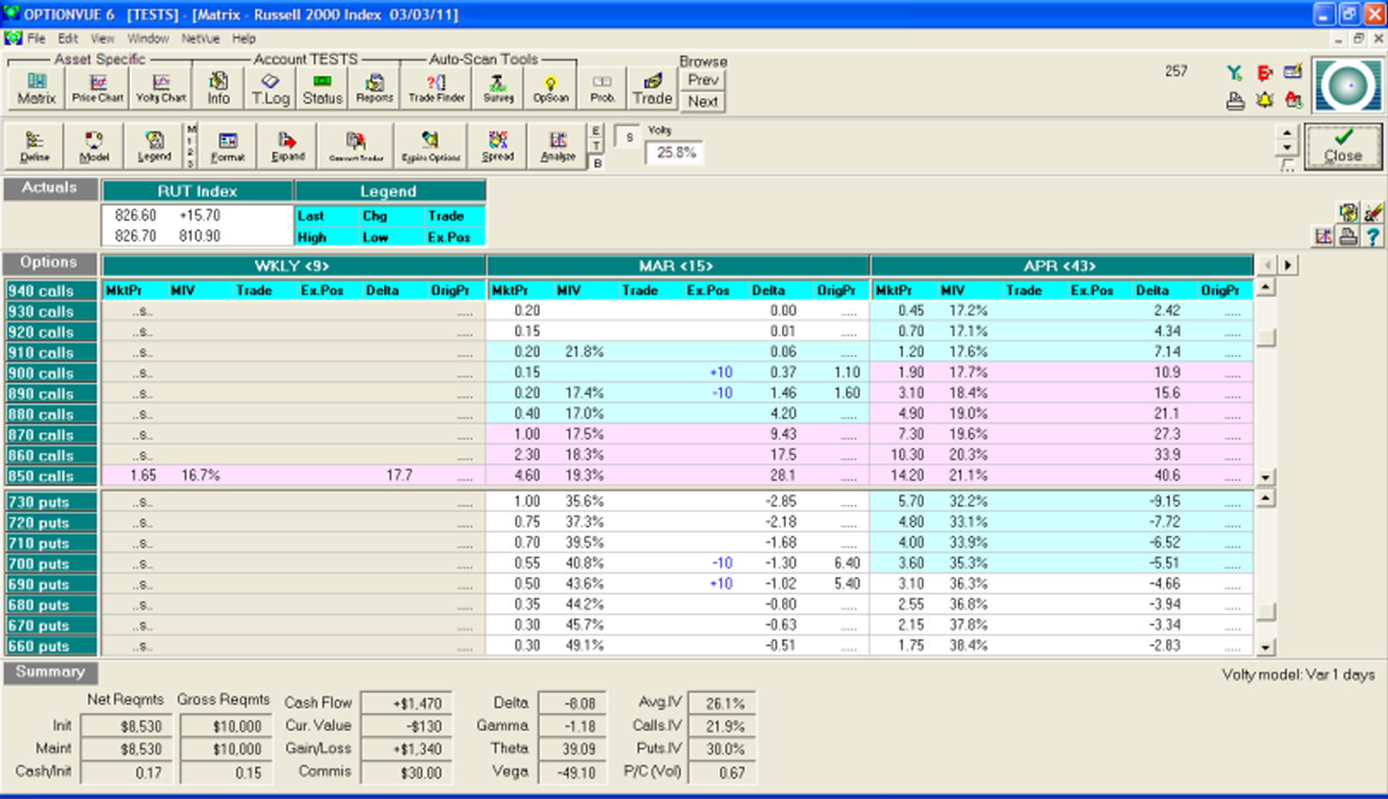
Task: Open the Window menu
Action: [148, 39]
